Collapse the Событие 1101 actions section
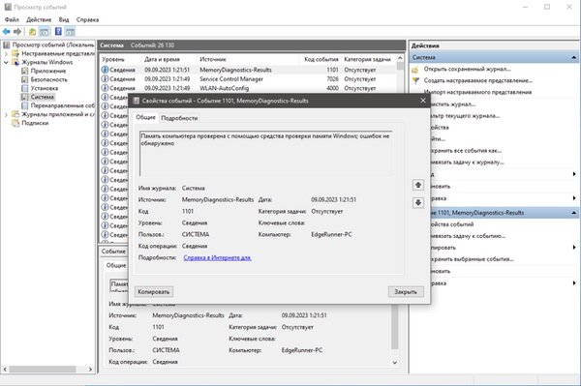This screenshot has height=386, width=581. click(x=573, y=213)
